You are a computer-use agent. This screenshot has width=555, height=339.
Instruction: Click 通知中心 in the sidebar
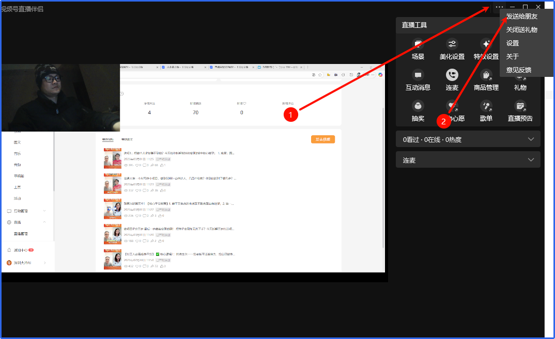[23, 250]
